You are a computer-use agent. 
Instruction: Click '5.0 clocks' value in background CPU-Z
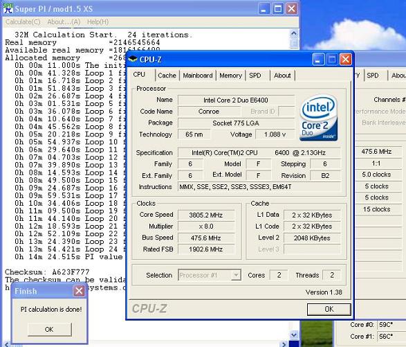pyautogui.click(x=376, y=175)
